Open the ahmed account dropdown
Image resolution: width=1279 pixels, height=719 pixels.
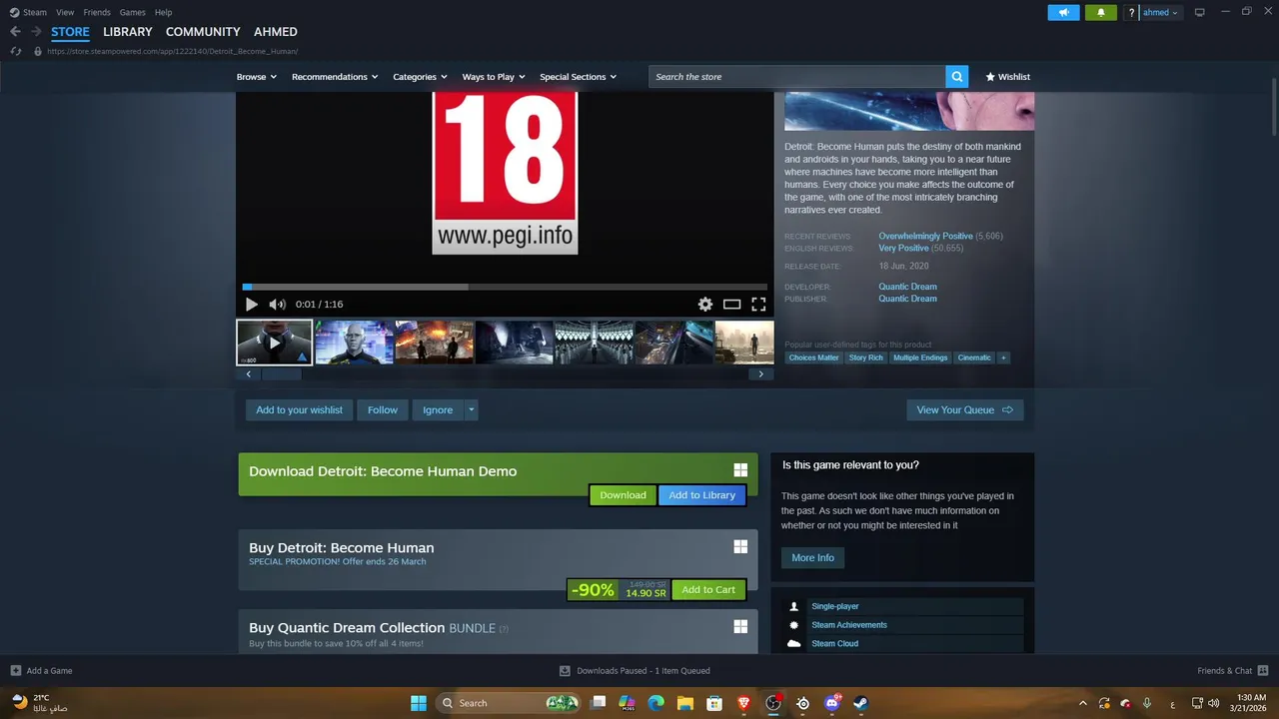tap(1161, 12)
